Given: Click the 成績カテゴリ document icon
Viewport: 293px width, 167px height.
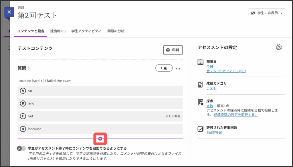Looking at the screenshot, I should (x=201, y=85).
